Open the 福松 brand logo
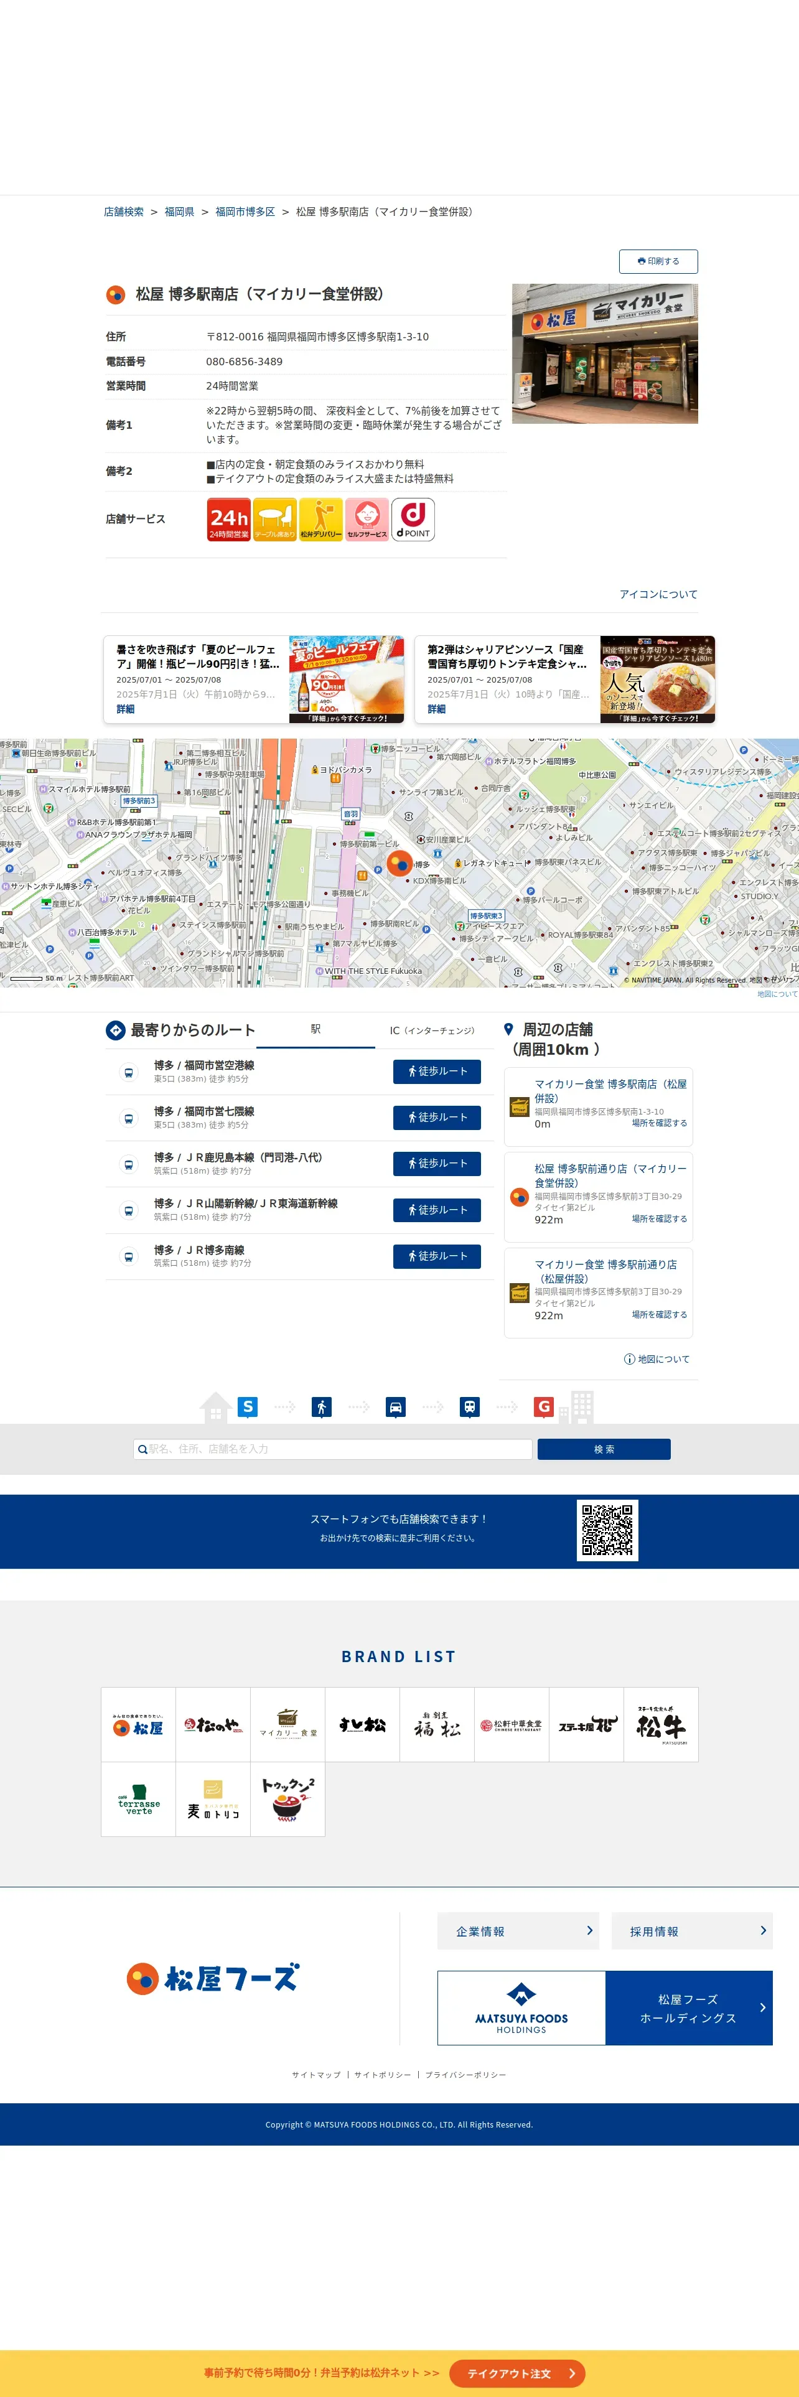Viewport: 799px width, 2397px height. 437,1724
